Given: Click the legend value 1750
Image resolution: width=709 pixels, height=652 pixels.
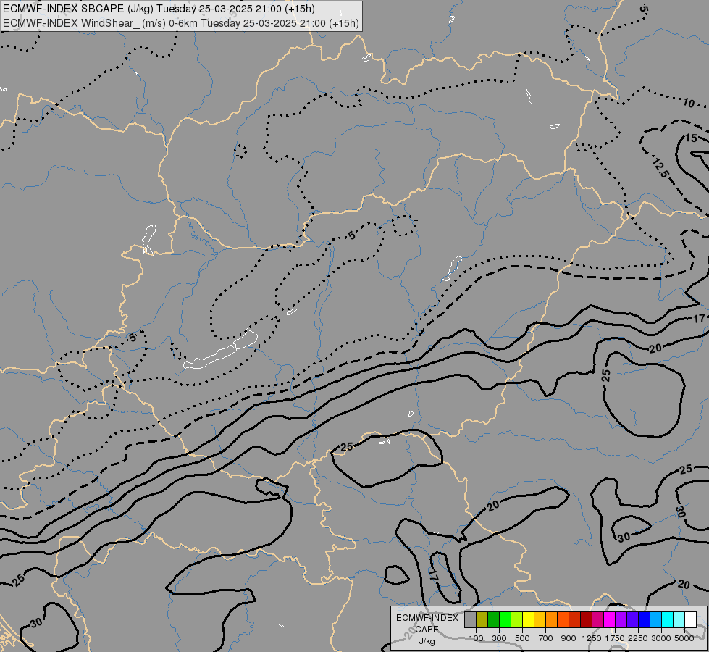Looking at the screenshot, I should tap(615, 638).
